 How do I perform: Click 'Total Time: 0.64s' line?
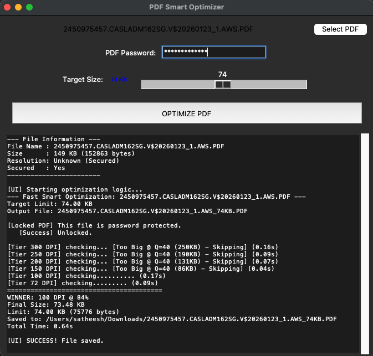click(40, 326)
